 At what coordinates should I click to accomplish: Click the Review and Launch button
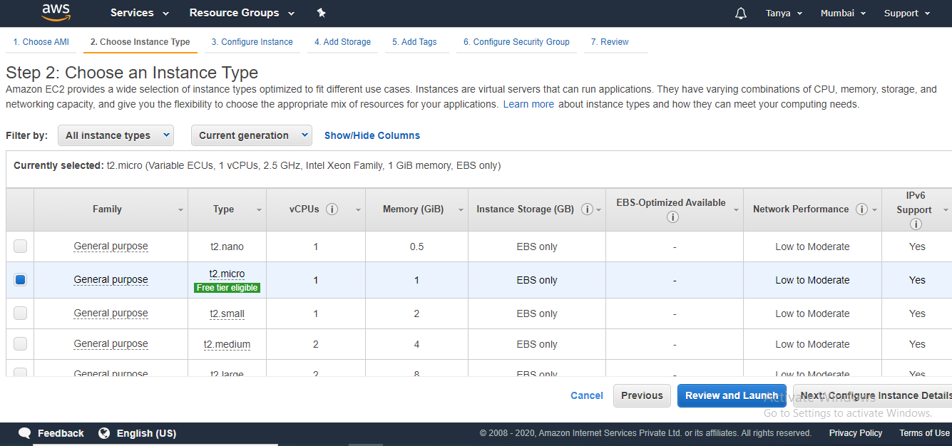click(731, 395)
